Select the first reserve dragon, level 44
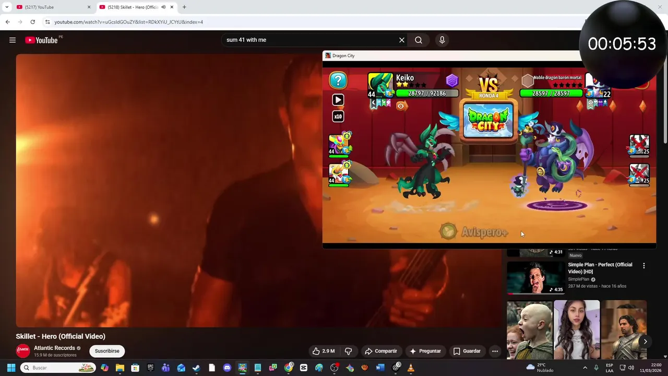The width and height of the screenshot is (668, 376). point(340,145)
